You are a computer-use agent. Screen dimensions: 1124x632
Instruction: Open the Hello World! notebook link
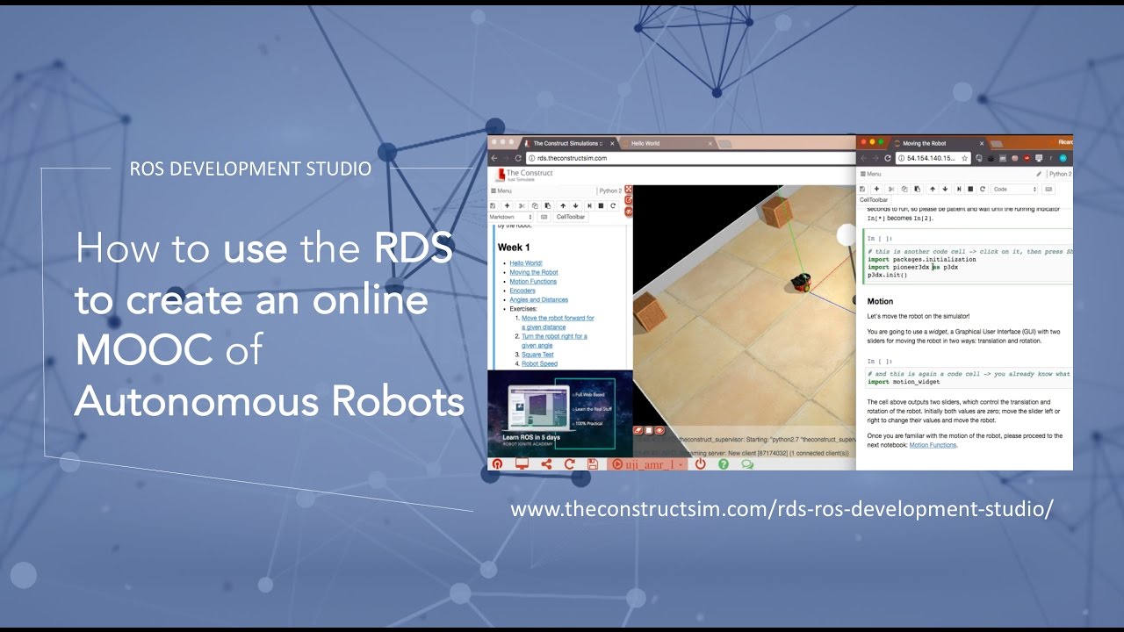(526, 262)
